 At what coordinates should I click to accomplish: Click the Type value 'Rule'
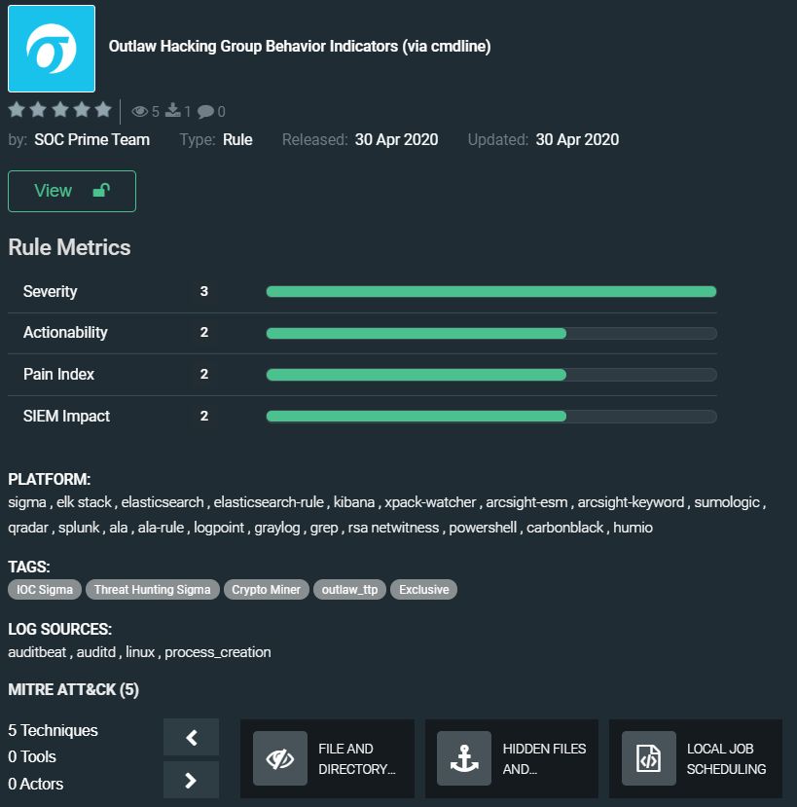click(237, 139)
